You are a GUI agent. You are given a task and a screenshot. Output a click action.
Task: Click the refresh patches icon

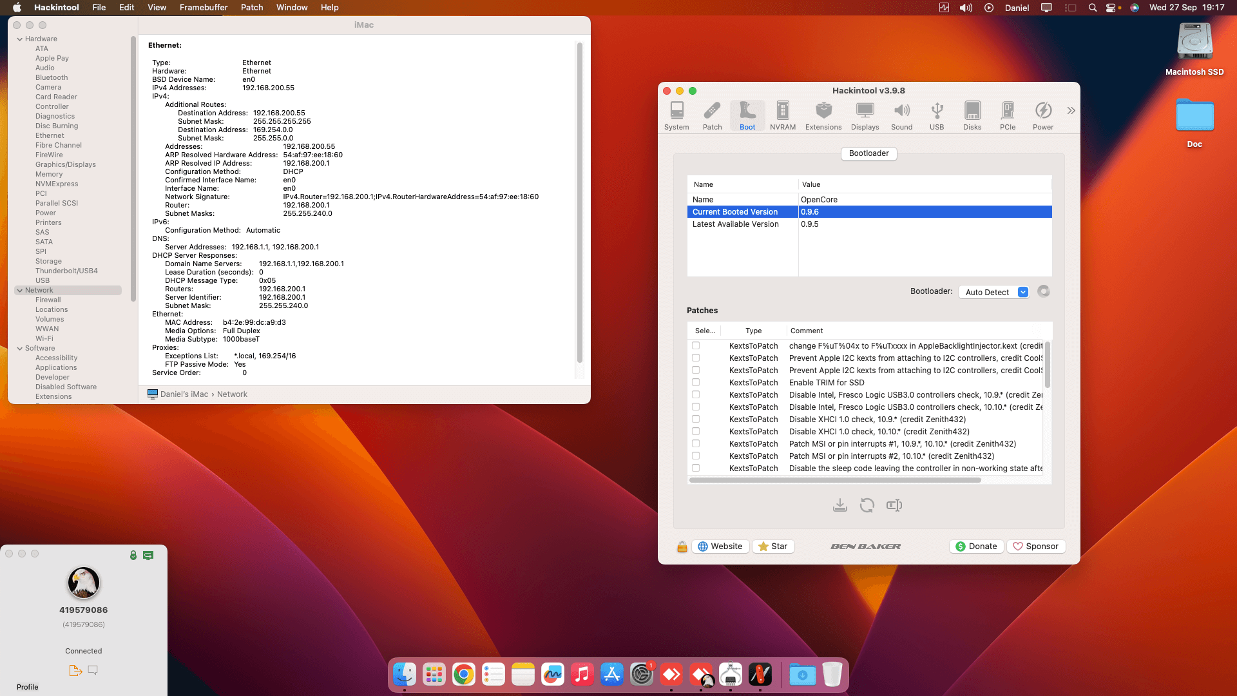(x=867, y=506)
